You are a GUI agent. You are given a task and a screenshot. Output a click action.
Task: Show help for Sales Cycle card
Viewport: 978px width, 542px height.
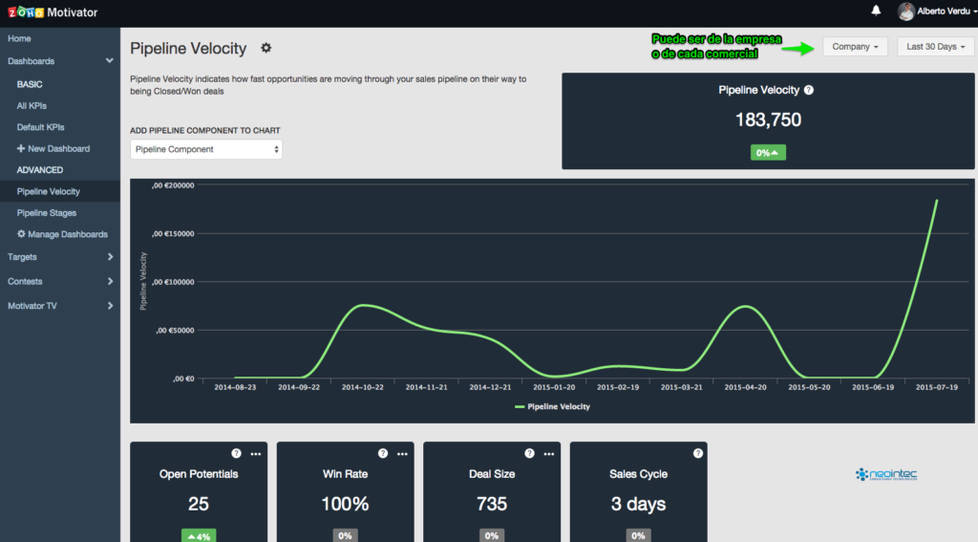pyautogui.click(x=697, y=453)
